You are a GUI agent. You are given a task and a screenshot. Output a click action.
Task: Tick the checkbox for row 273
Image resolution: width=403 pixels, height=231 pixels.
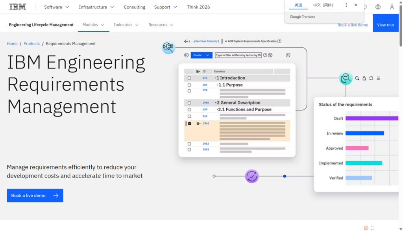coord(189,78)
